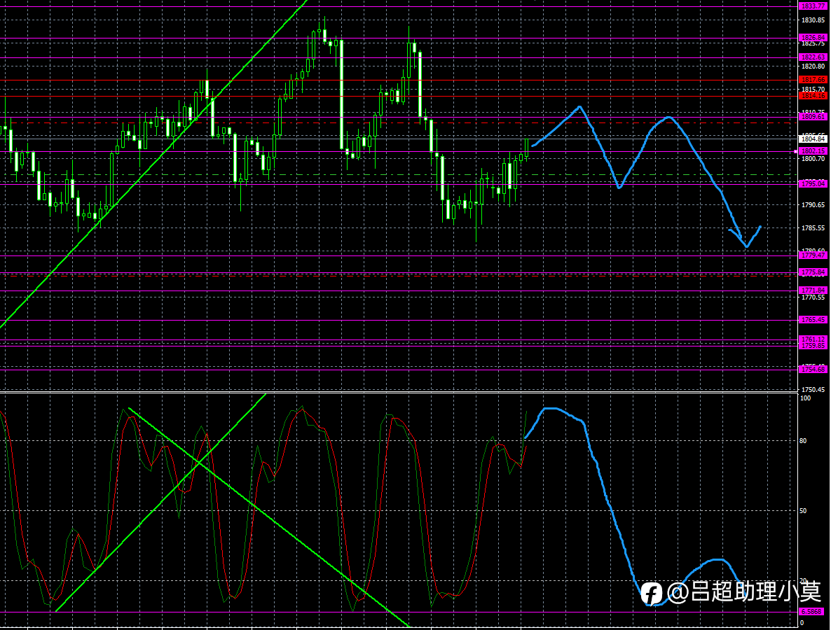Screen dimensions: 831x630
Task: Select the magenta 1759.85 level label
Action: (x=813, y=345)
